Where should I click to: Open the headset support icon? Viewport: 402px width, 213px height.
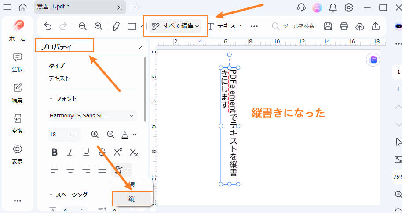click(x=301, y=7)
